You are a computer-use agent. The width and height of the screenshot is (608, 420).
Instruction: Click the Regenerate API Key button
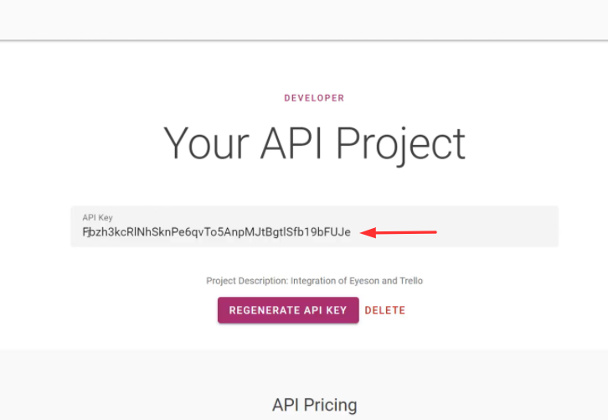(x=288, y=310)
